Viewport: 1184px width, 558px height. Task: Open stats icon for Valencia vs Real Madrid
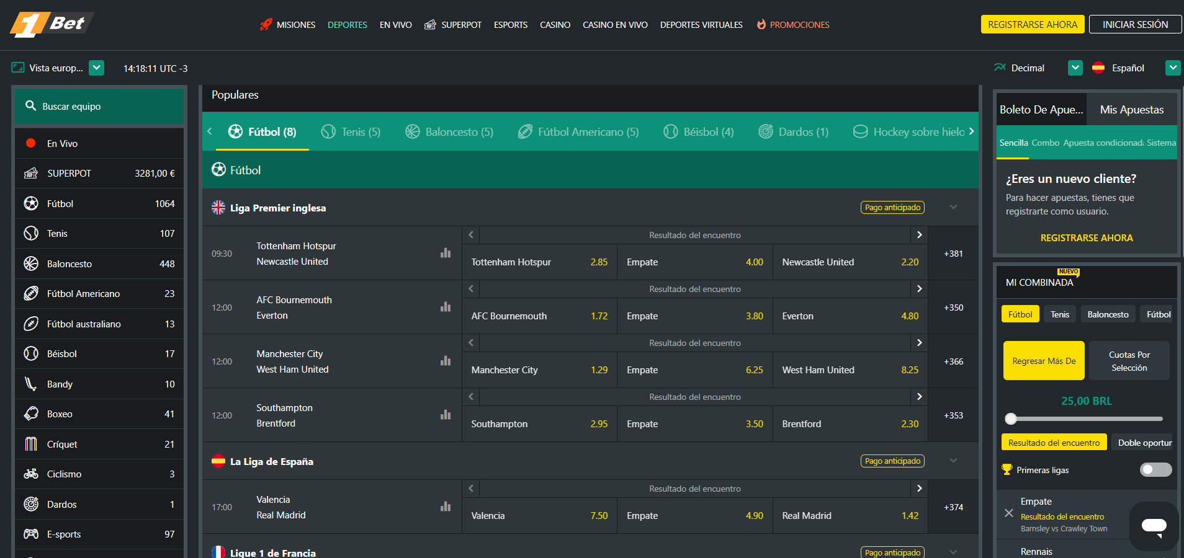[x=446, y=507]
